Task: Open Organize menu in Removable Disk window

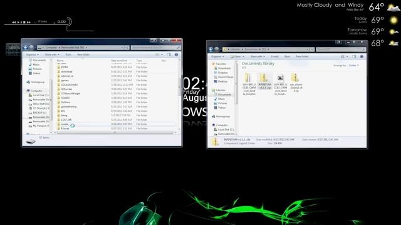Action: click(x=32, y=54)
